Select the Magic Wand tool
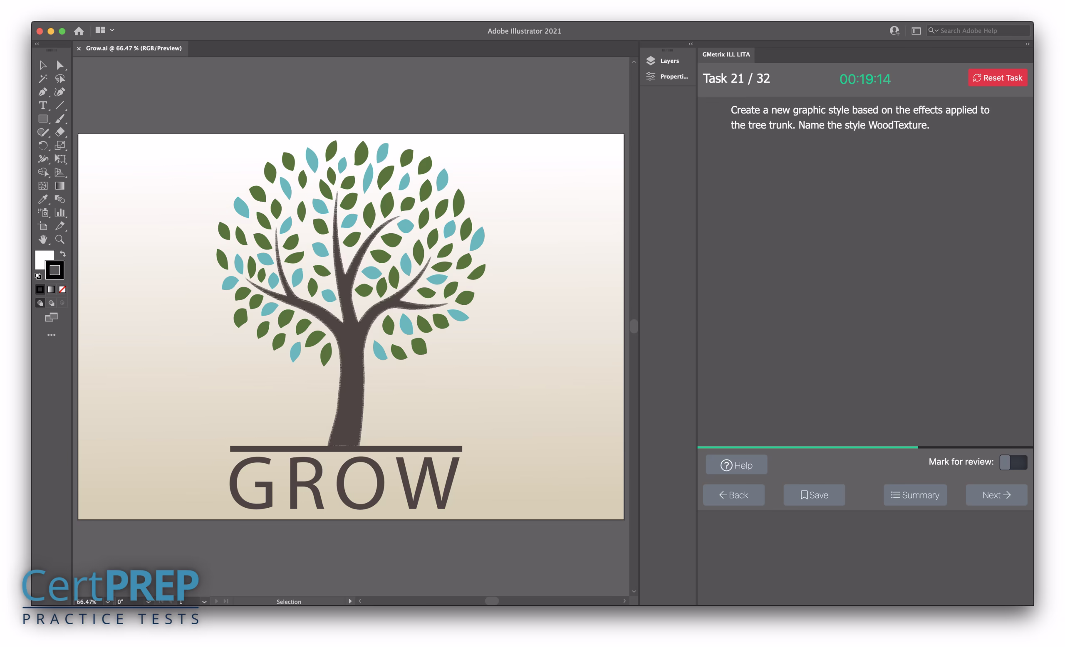Screen dimensions: 1065x647 pyautogui.click(x=42, y=79)
